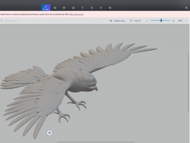Zoom in with the plus button
The width and height of the screenshot is (190, 143).
tap(173, 21)
